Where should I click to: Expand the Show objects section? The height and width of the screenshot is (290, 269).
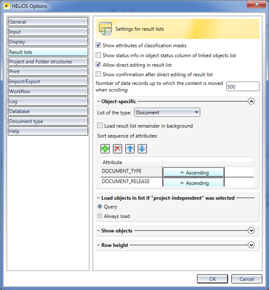click(x=251, y=230)
